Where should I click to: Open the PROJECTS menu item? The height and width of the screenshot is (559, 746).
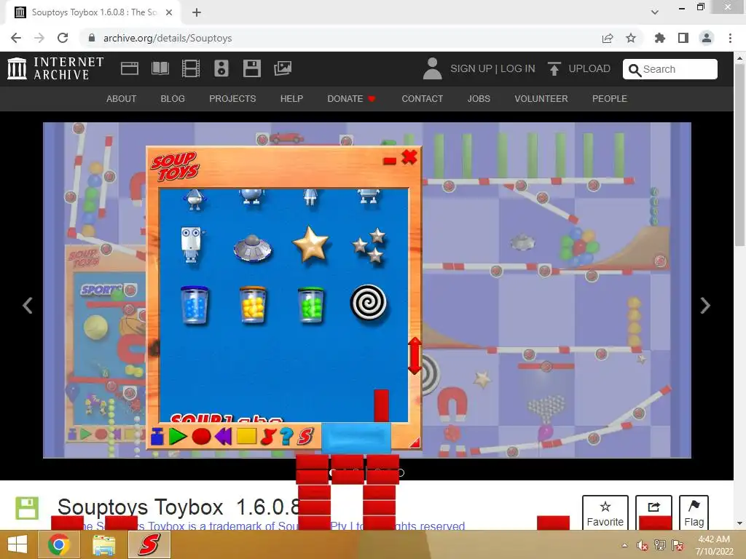point(232,98)
